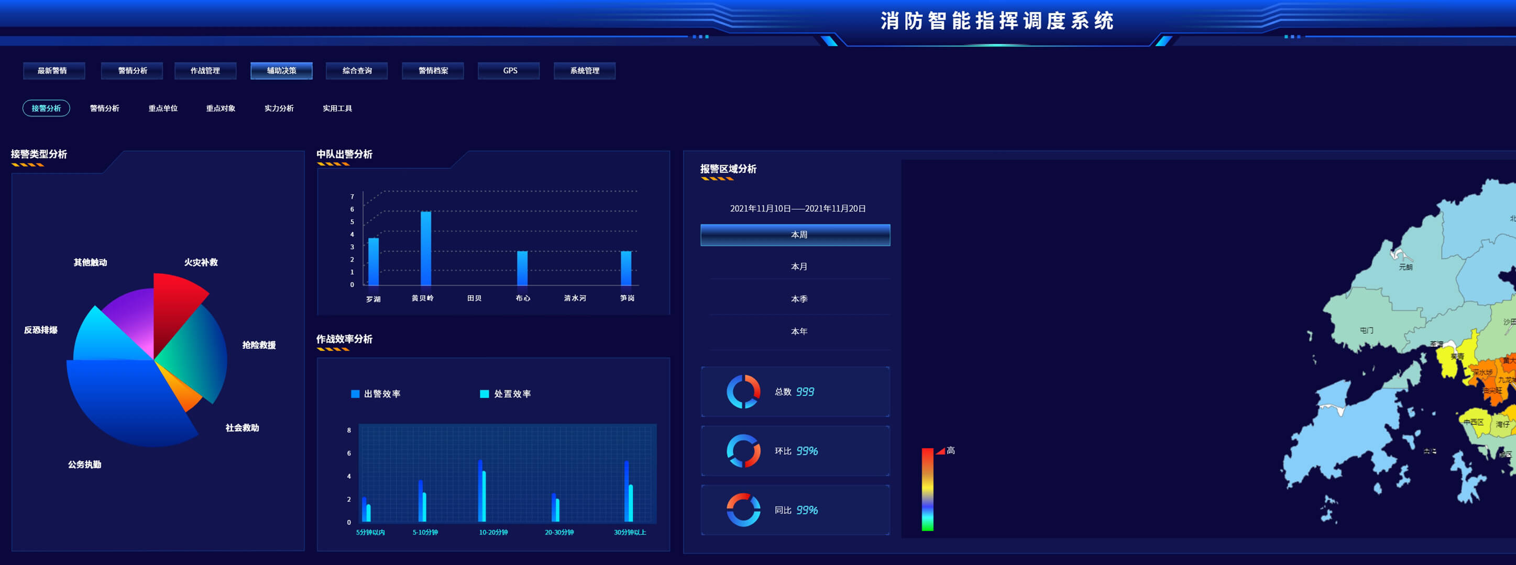Select the 接警分析 sub-tab pill

coord(46,108)
